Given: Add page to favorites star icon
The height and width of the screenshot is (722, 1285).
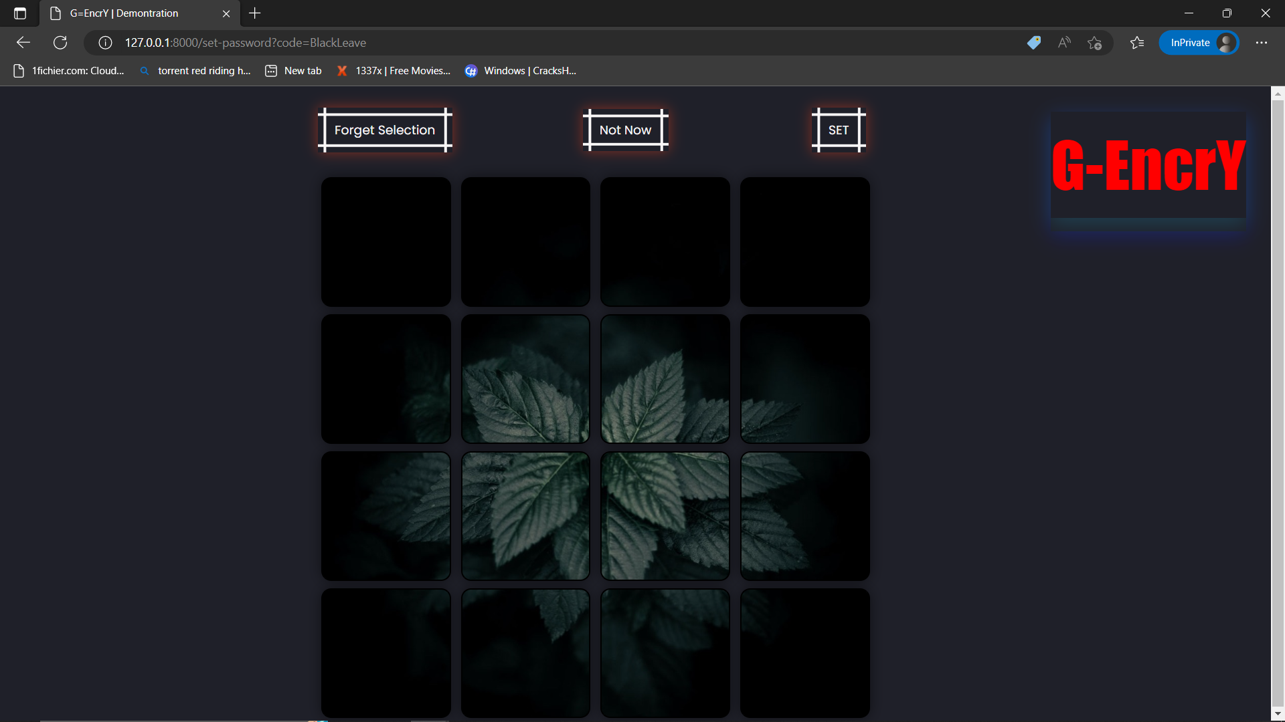Looking at the screenshot, I should (x=1095, y=43).
